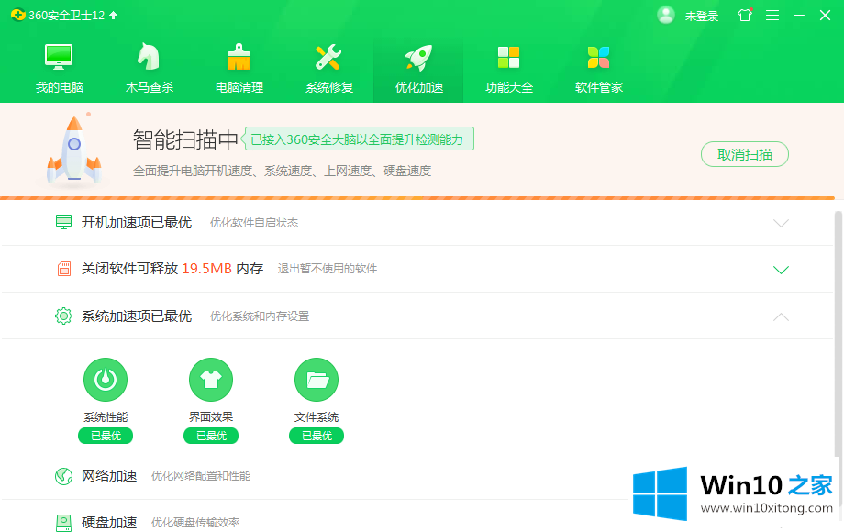Switch to 我的电脑 tab label
Screen dimensions: 844x532
click(60, 87)
